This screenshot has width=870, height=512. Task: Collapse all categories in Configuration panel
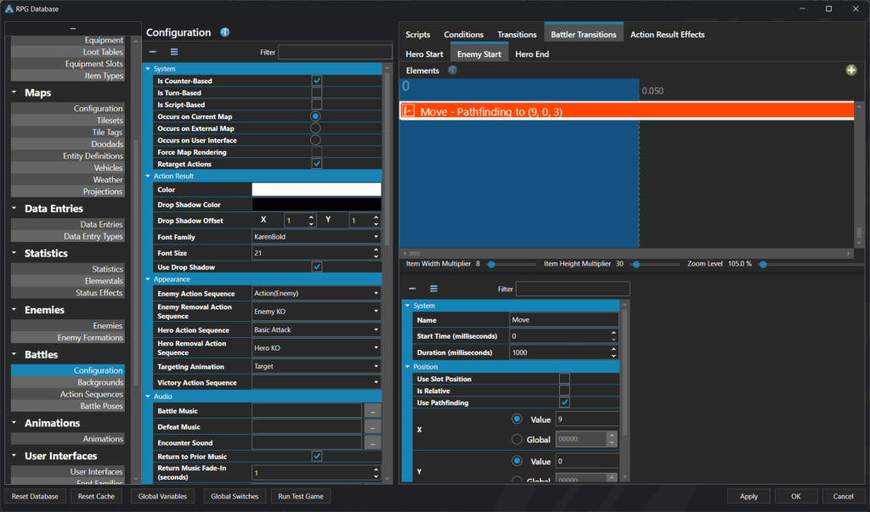tap(153, 53)
